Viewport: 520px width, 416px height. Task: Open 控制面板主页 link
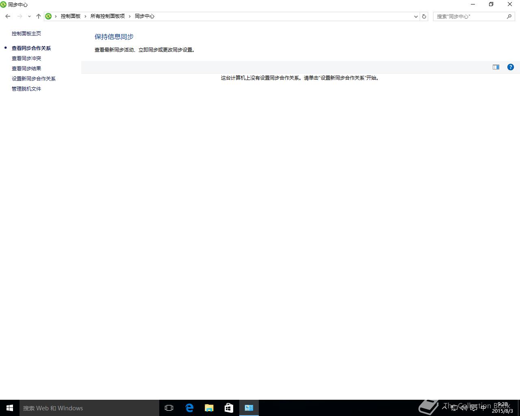pos(26,34)
